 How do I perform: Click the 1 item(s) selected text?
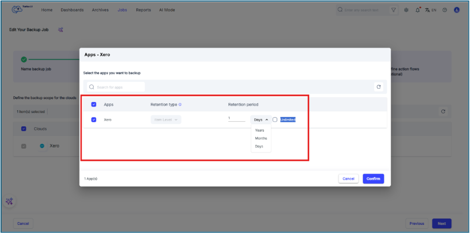pyautogui.click(x=31, y=112)
